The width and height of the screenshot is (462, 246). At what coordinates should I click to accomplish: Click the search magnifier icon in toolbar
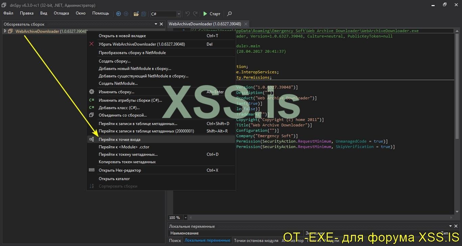[x=229, y=14]
